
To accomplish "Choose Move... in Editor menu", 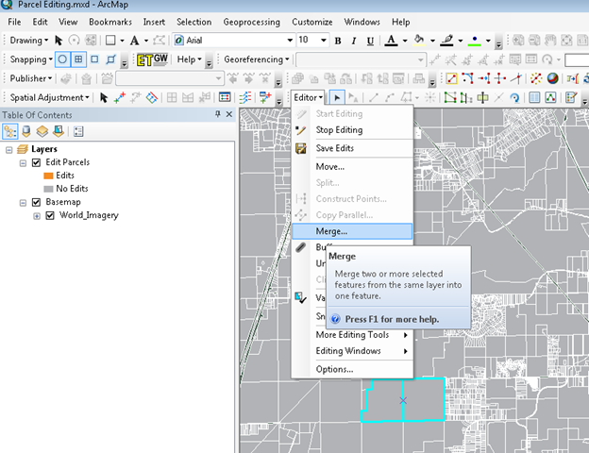I will [352, 167].
